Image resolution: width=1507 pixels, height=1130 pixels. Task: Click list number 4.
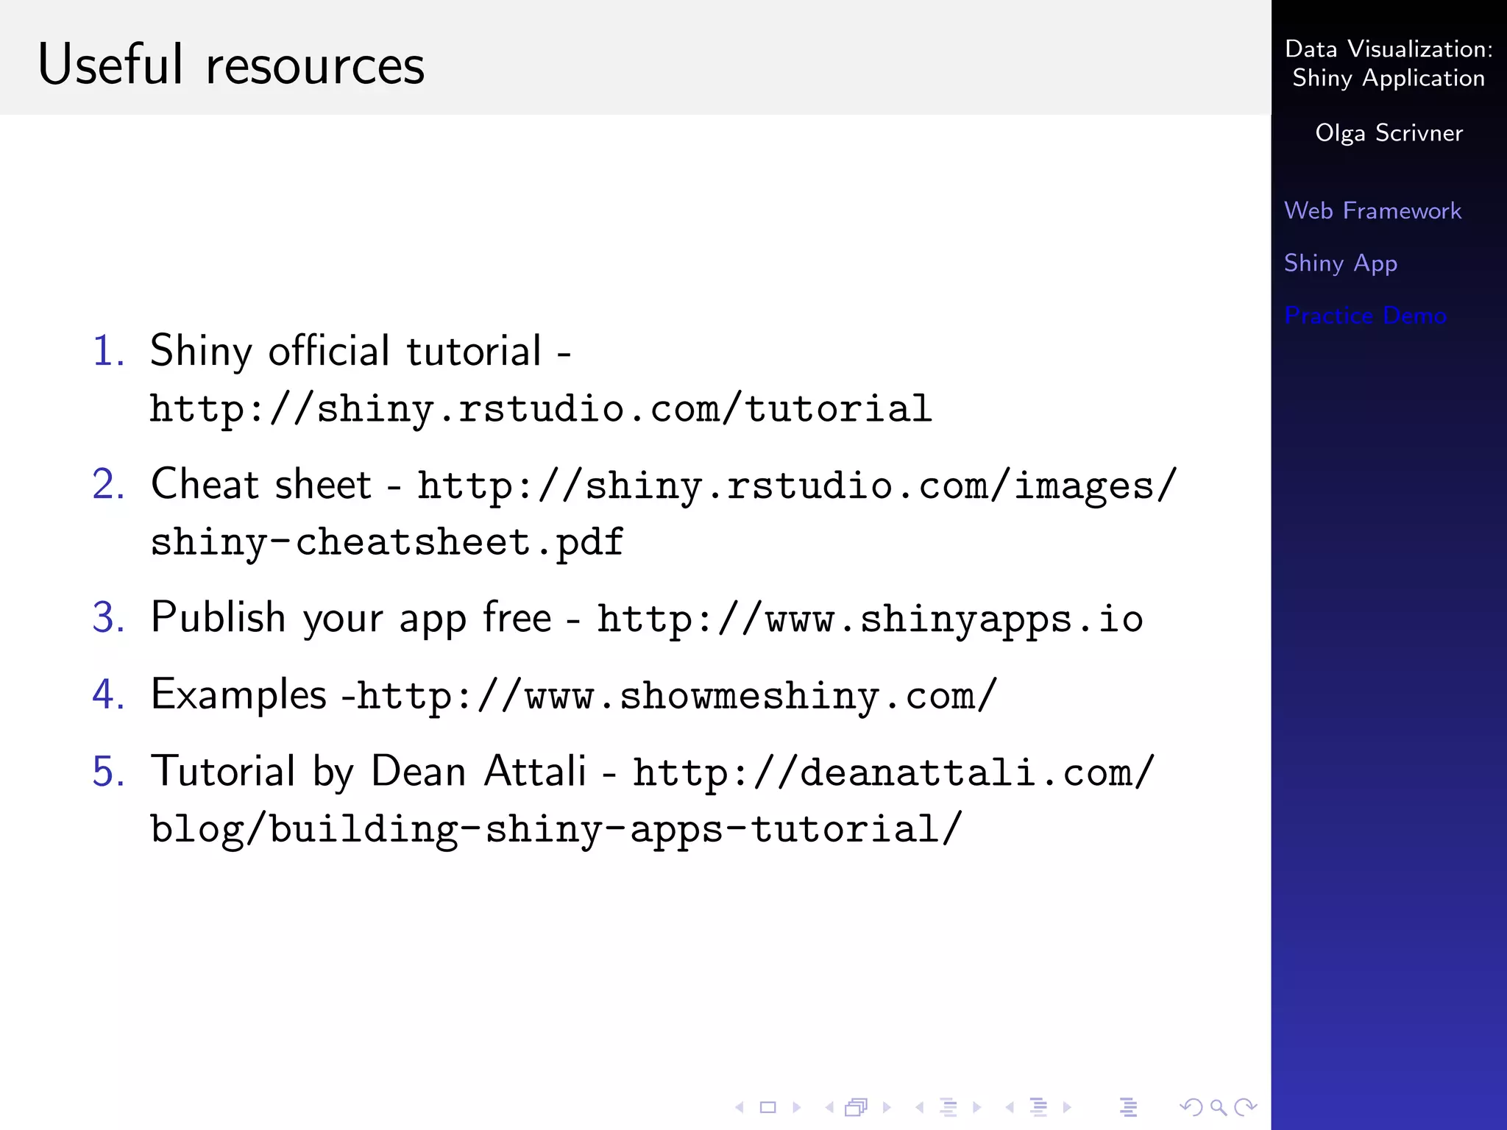click(x=108, y=694)
